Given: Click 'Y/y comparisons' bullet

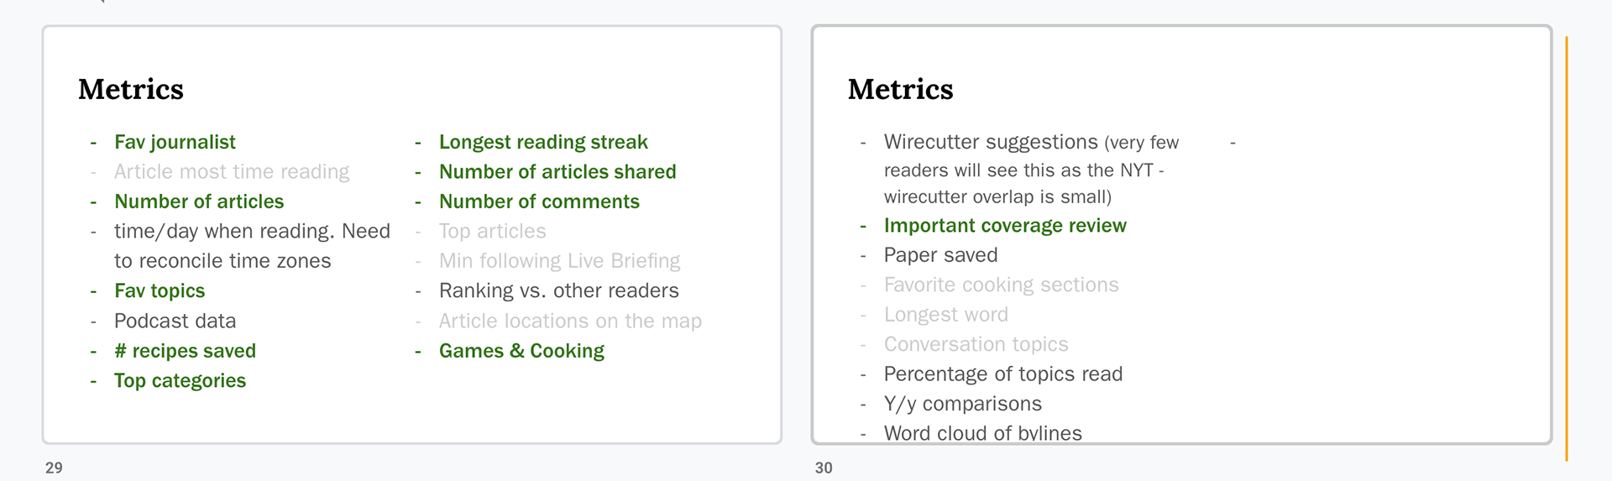Looking at the screenshot, I should pos(963,404).
